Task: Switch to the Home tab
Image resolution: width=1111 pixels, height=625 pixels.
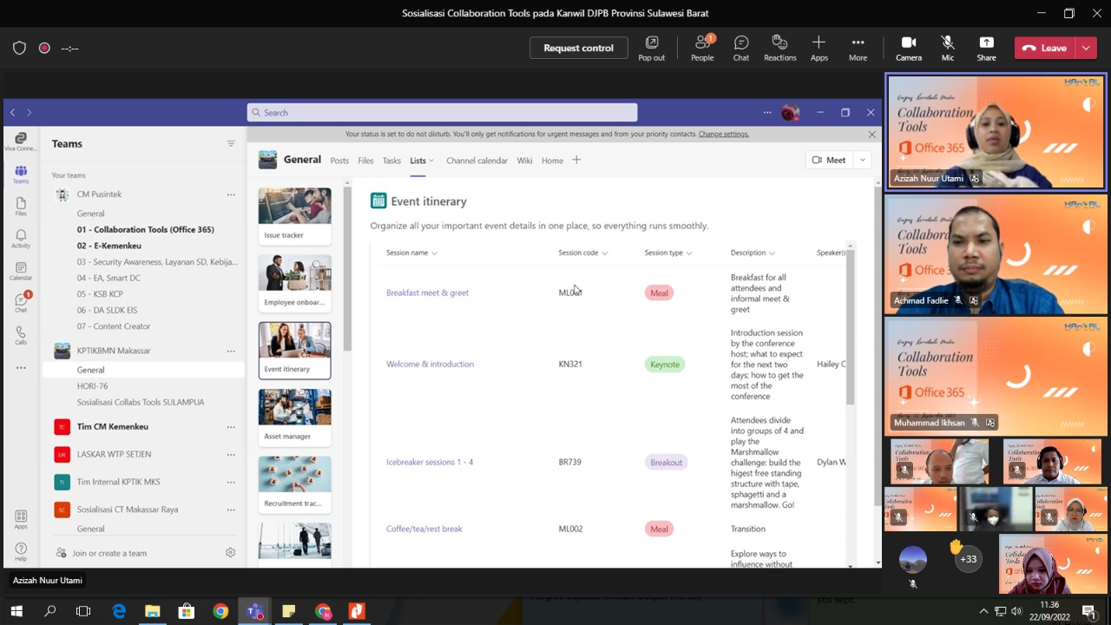Action: click(552, 161)
